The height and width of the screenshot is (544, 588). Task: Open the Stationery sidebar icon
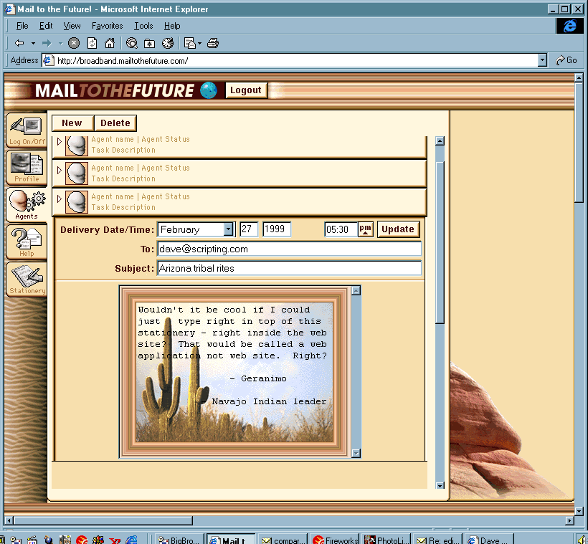coord(27,279)
